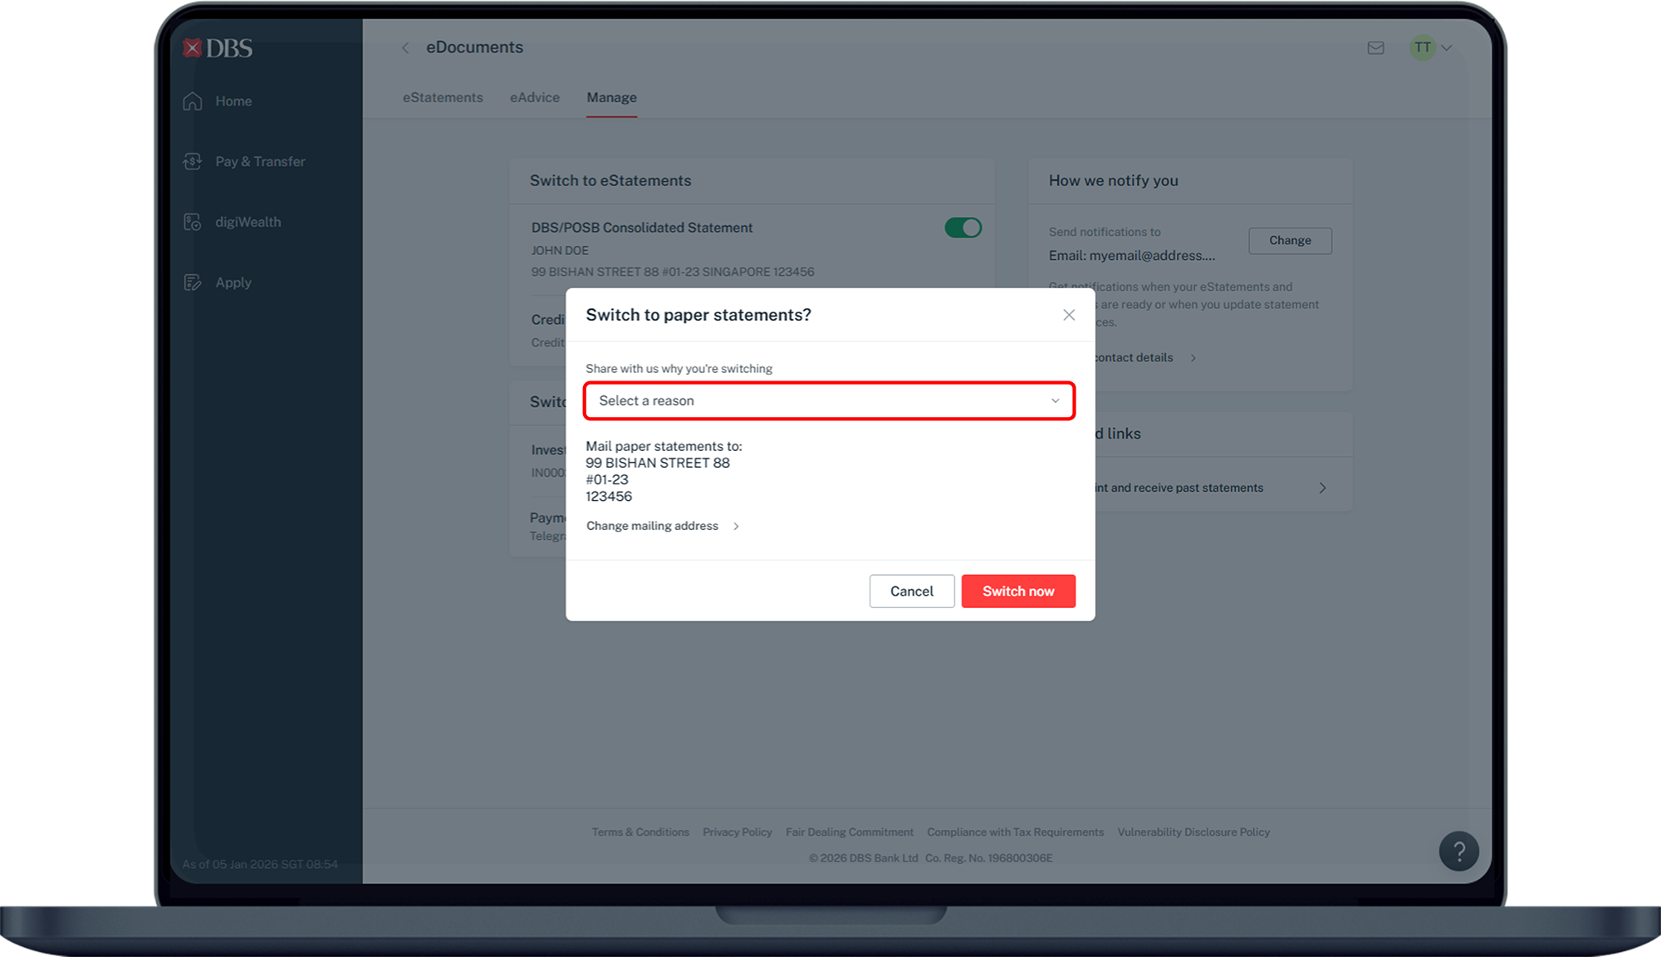Click the Switch now button
The image size is (1661, 957).
(1018, 591)
